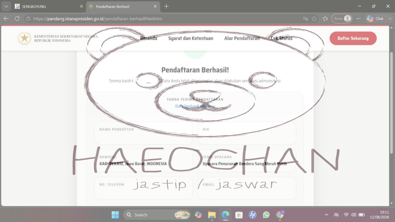Select the Pendaftaran Berhasil tab
This screenshot has width=395, height=222.
pyautogui.click(x=123, y=6)
